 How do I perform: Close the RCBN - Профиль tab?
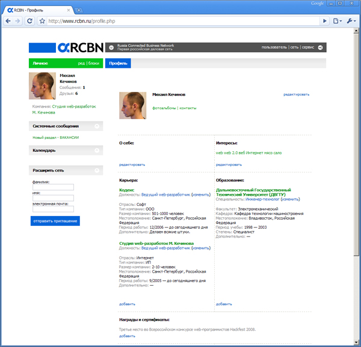[x=69, y=10]
